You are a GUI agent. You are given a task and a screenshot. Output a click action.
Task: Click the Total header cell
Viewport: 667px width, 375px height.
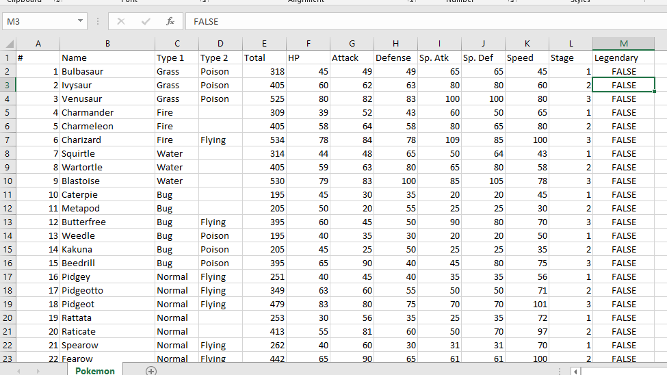[264, 57]
